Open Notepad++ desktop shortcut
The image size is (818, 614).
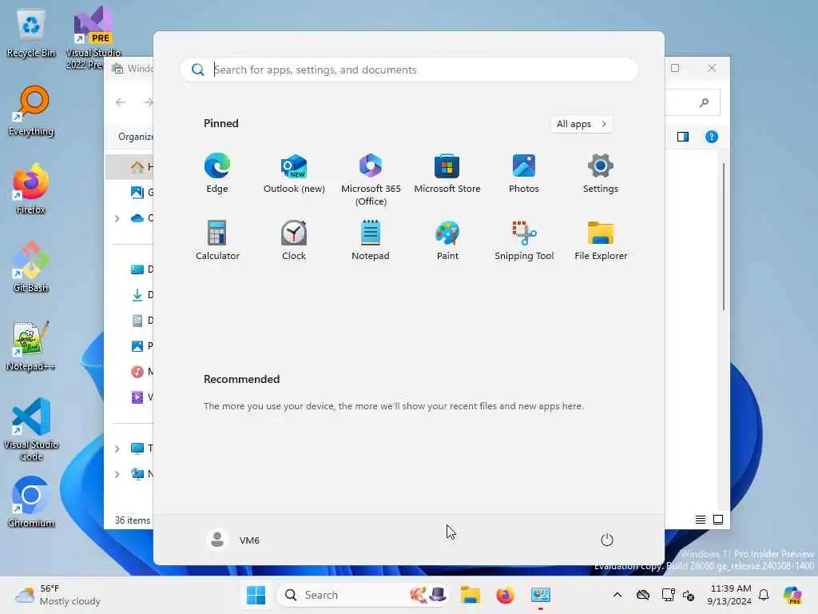(31, 346)
